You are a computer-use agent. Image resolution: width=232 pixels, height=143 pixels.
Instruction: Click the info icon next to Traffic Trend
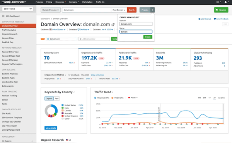113,92
